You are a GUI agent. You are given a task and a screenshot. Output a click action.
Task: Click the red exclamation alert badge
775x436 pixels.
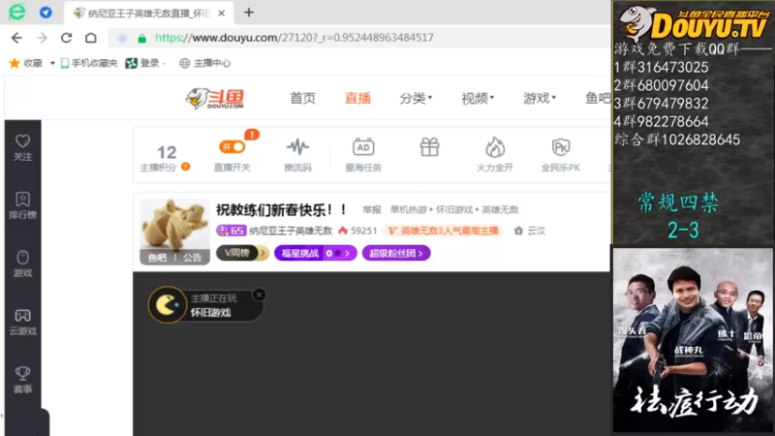point(252,134)
